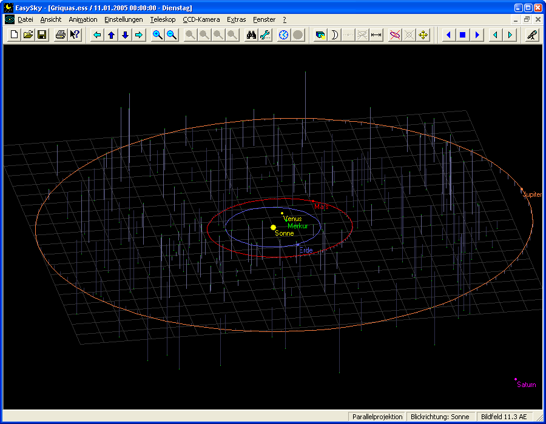The height and width of the screenshot is (424, 546).
Task: Click the yellow Sonne dot in the view
Action: (x=273, y=227)
